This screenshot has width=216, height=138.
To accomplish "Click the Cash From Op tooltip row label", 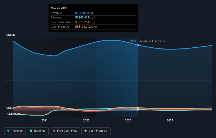I will [x=60, y=27].
